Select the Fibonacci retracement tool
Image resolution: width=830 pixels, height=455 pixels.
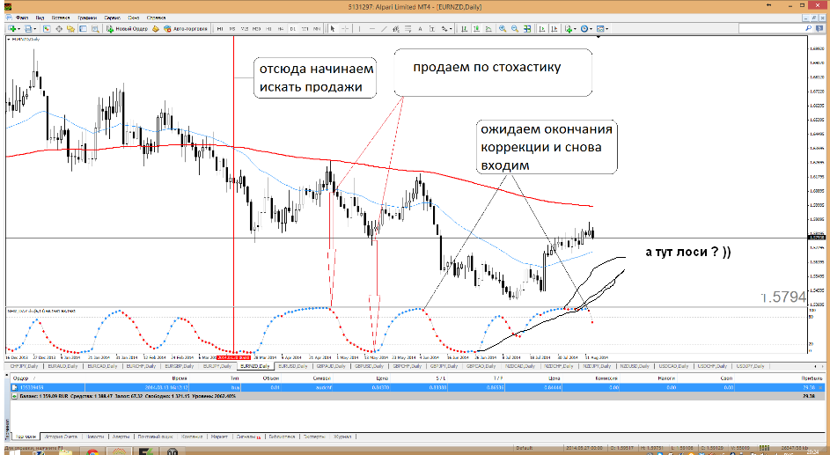point(408,28)
